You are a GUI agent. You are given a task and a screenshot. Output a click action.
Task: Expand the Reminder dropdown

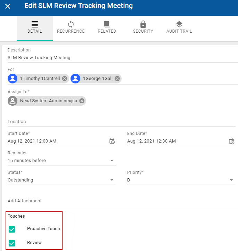pos(112,161)
